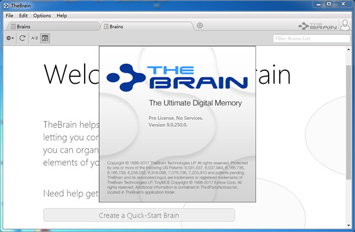
Task: Click TheBrain logo in the tab bar
Action: coord(317,26)
